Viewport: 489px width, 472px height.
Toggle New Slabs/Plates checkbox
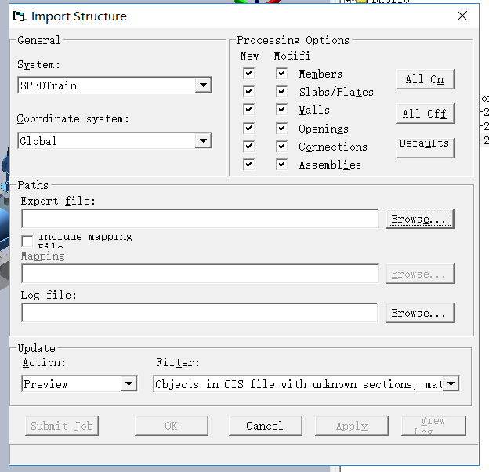coord(249,92)
